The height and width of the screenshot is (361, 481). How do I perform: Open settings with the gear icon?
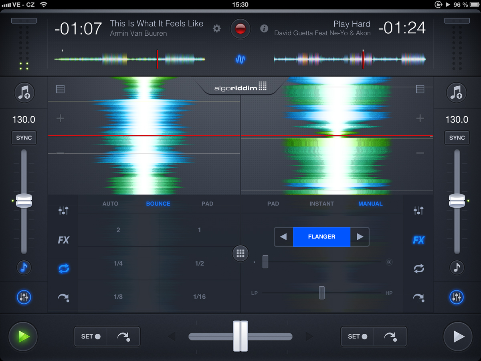click(217, 28)
